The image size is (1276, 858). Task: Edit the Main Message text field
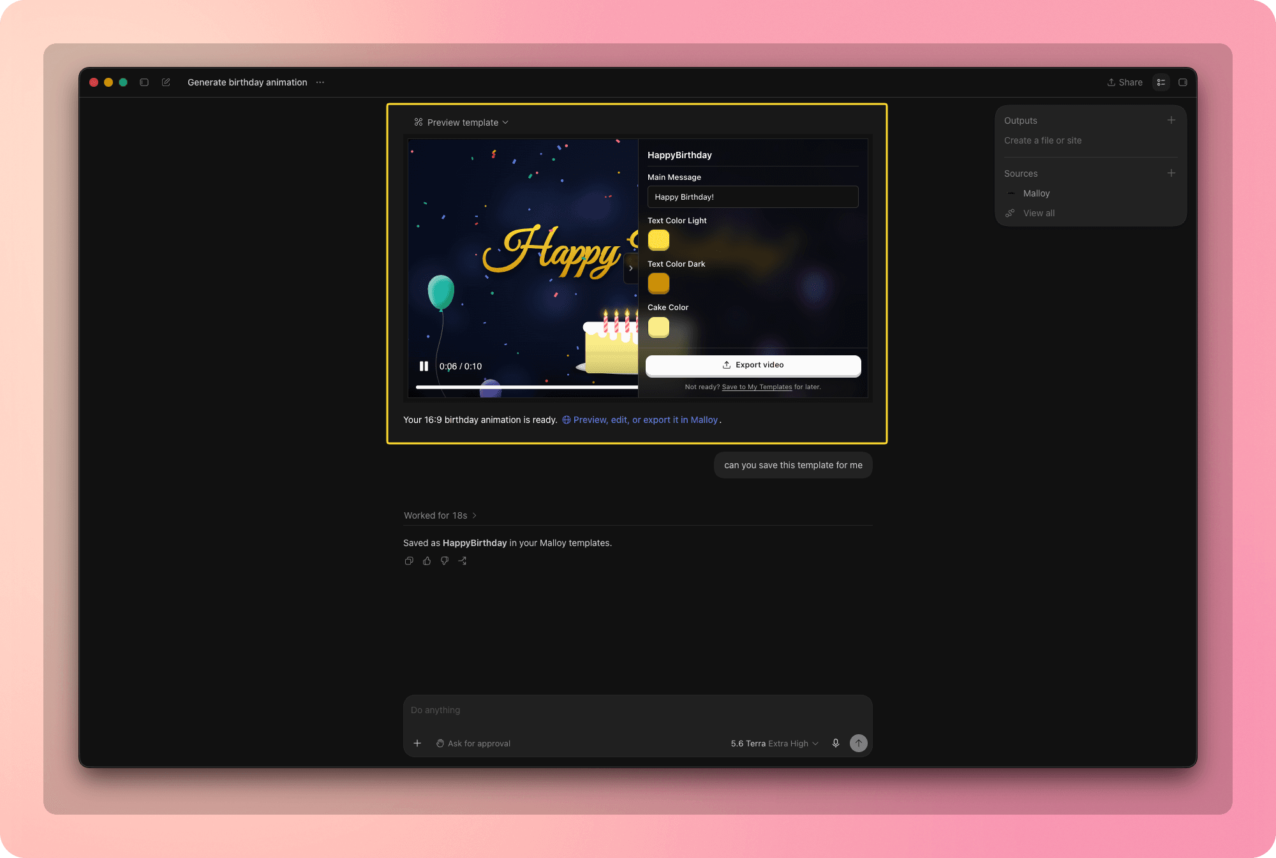click(753, 197)
